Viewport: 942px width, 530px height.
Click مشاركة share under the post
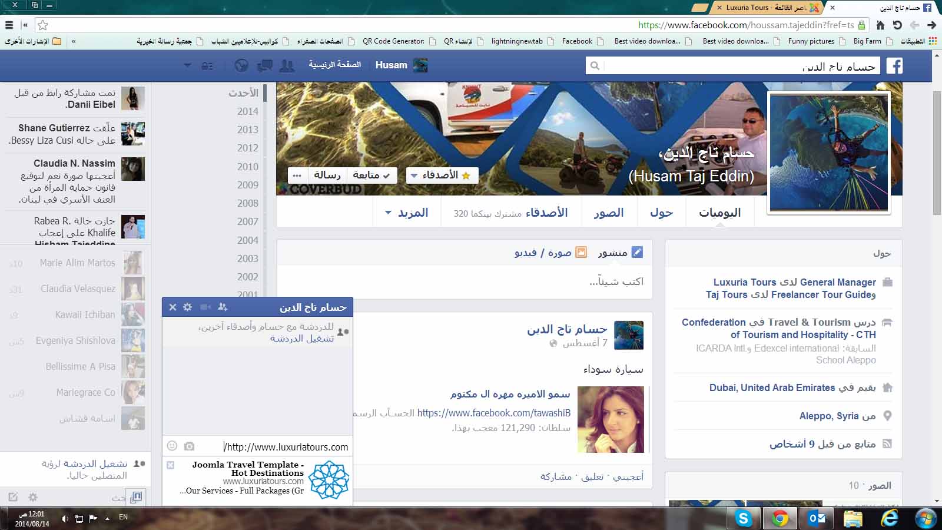[x=556, y=476]
